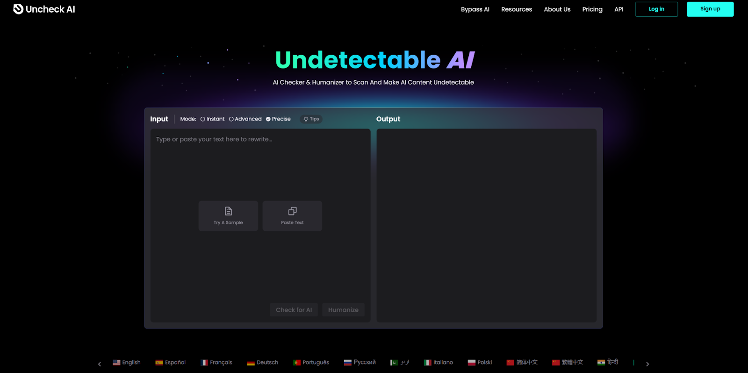Screen dimensions: 748x373
Task: Open the Tips lightbulb icon
Action: 306,119
